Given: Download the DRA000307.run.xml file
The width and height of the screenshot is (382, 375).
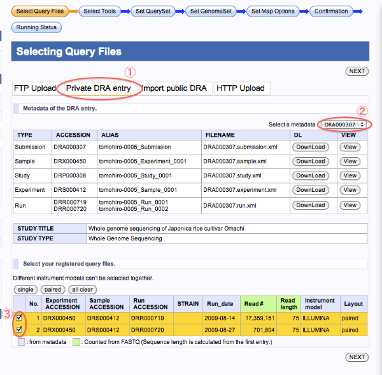Looking at the screenshot, I should (x=311, y=205).
